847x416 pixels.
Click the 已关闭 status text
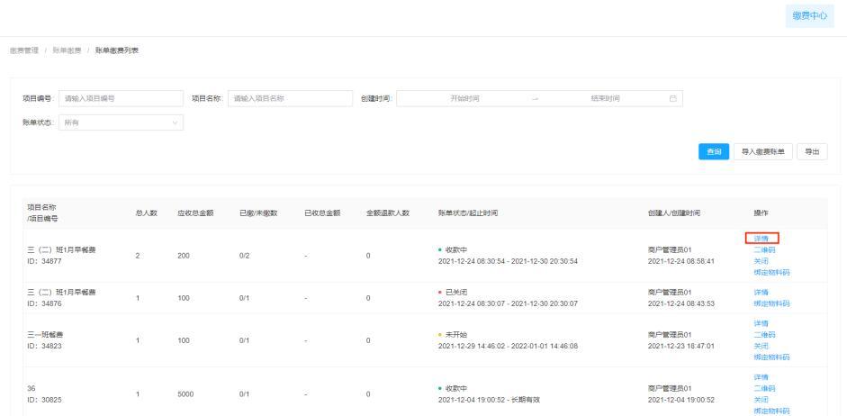456,293
